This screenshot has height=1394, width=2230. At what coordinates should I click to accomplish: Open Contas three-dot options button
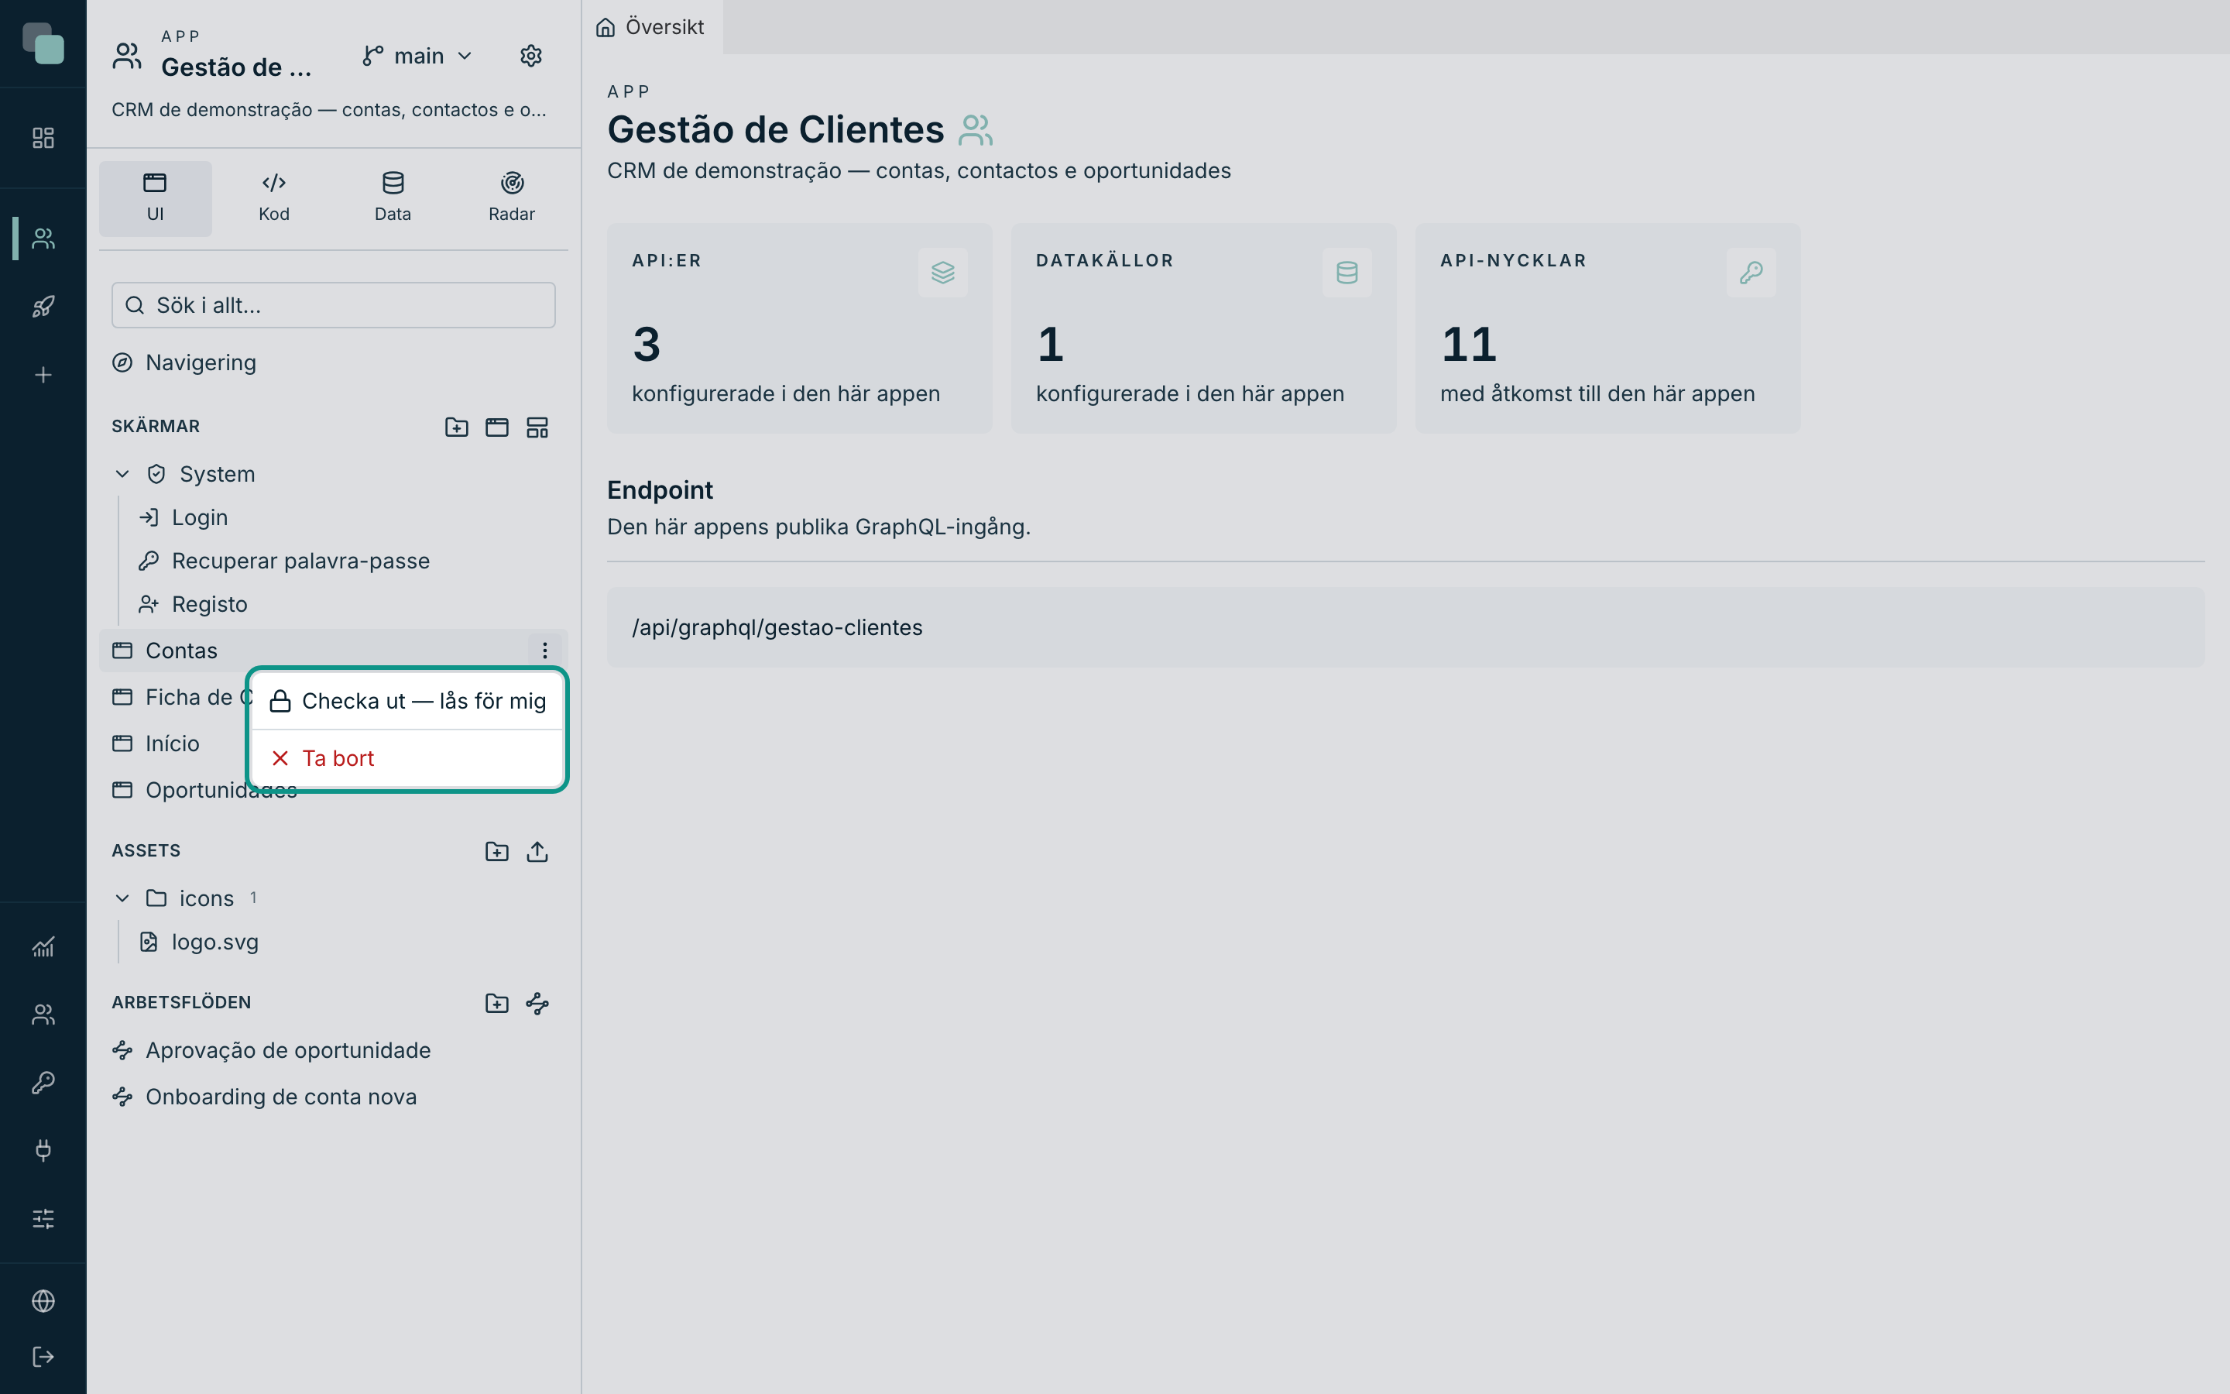(x=544, y=651)
